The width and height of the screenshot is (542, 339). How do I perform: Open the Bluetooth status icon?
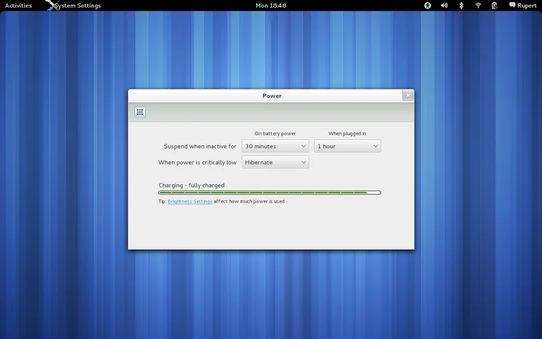[461, 5]
